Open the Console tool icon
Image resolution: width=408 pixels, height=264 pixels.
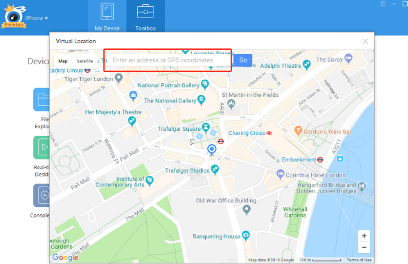42,195
